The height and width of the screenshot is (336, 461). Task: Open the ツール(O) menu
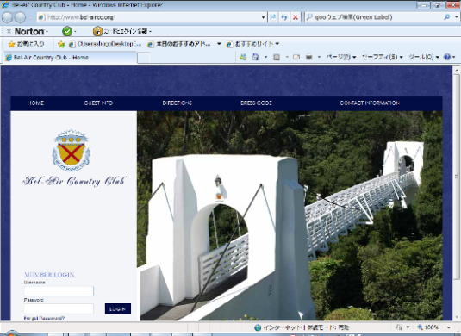[424, 57]
